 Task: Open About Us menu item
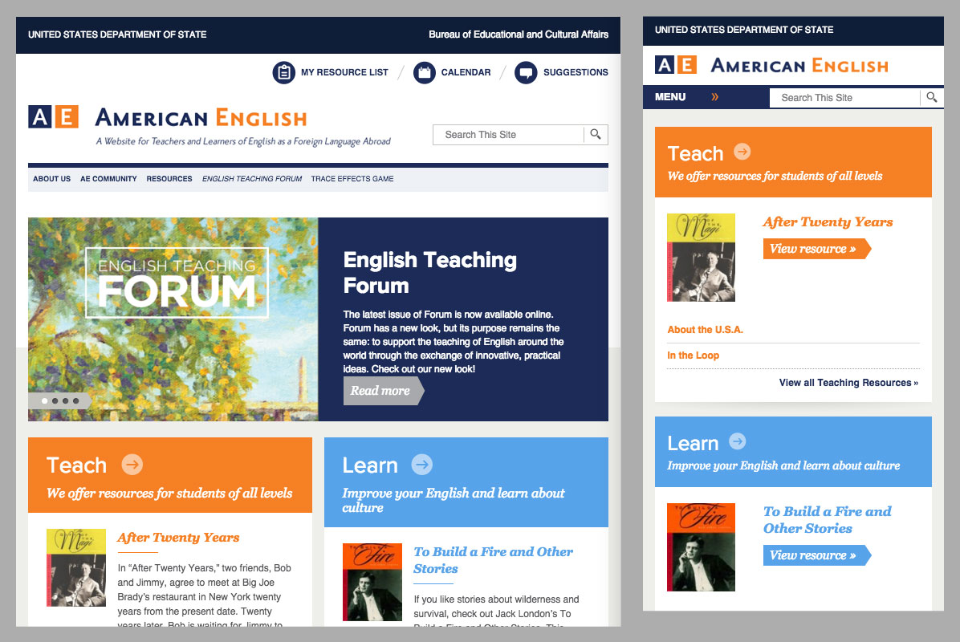click(52, 179)
